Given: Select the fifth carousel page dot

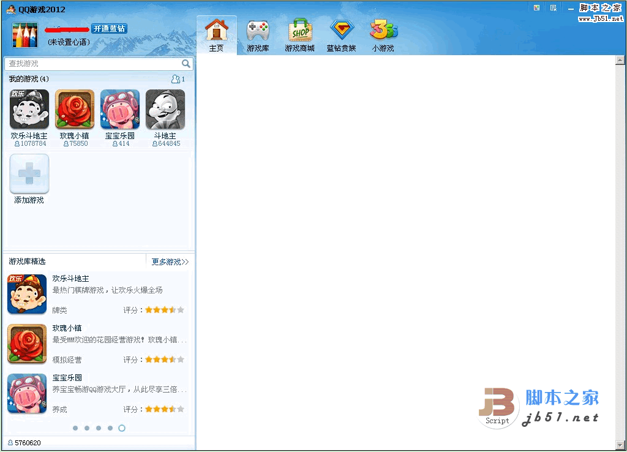Looking at the screenshot, I should [x=122, y=428].
